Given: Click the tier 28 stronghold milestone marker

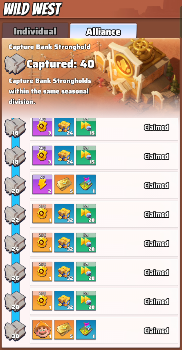Looking at the screenshot, I should click(15, 301).
